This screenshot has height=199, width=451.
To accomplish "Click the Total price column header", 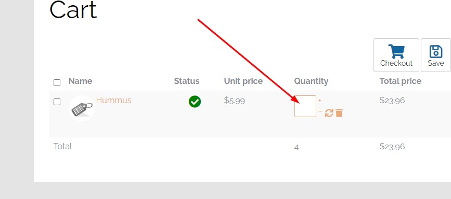I will (401, 81).
